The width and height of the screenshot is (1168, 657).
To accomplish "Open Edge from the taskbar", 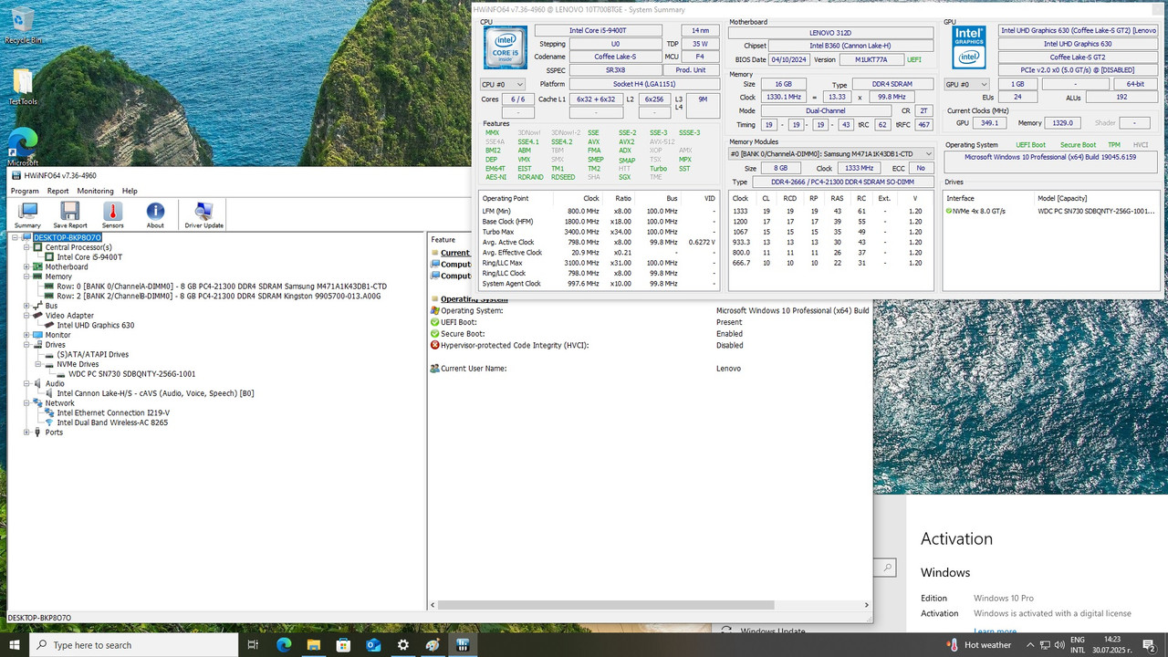I will (x=283, y=644).
